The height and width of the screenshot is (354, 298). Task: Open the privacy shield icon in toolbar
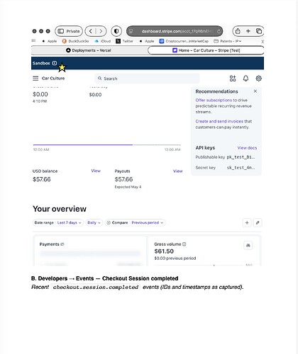pyautogui.click(x=116, y=31)
